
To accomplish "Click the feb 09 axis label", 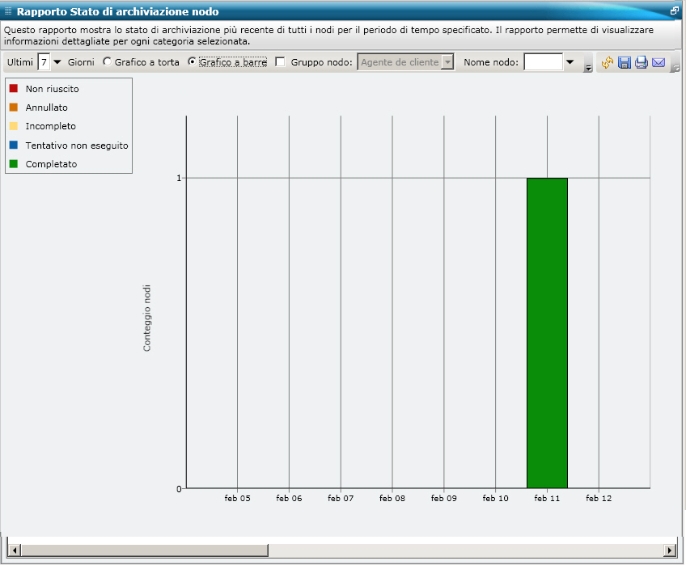I will tap(443, 498).
